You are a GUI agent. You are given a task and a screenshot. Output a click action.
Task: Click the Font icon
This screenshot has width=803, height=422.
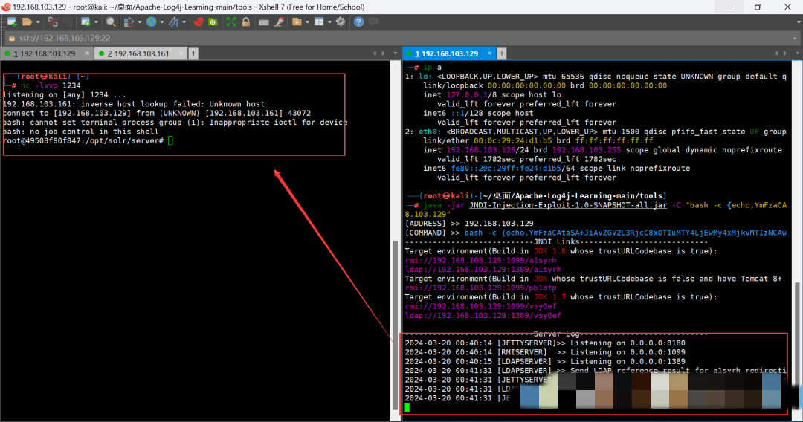click(x=173, y=22)
